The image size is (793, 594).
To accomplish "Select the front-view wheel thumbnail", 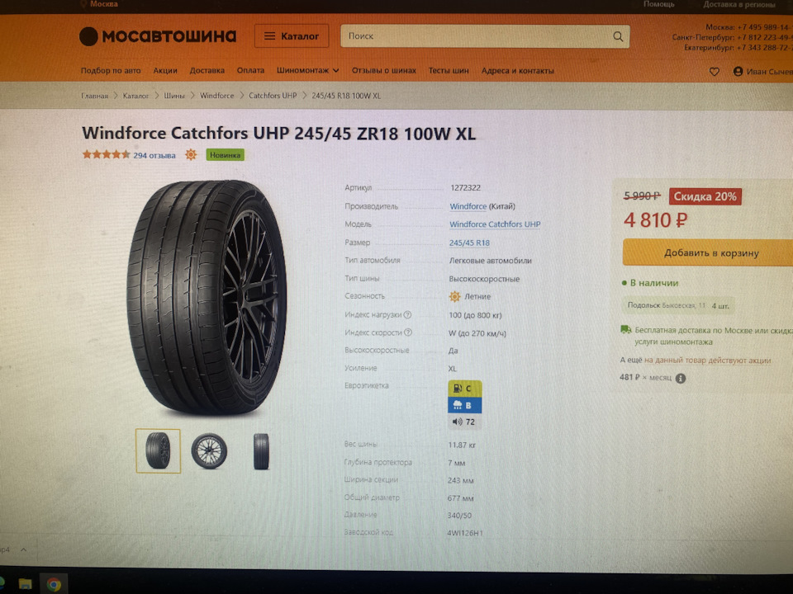I will point(209,450).
